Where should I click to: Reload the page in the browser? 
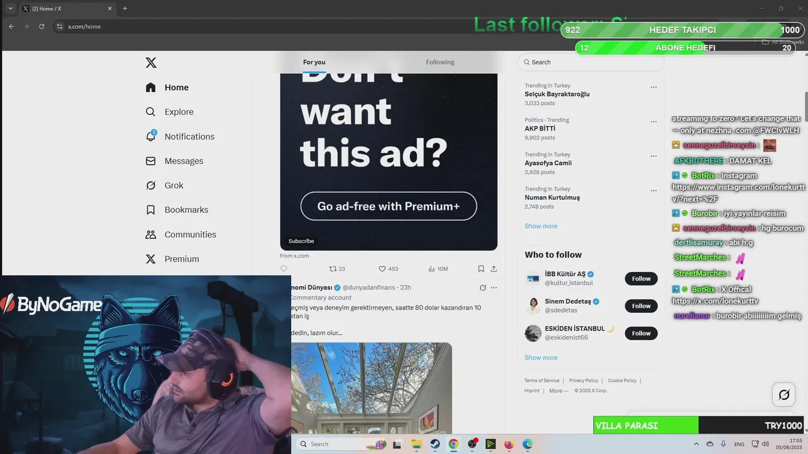[x=42, y=26]
